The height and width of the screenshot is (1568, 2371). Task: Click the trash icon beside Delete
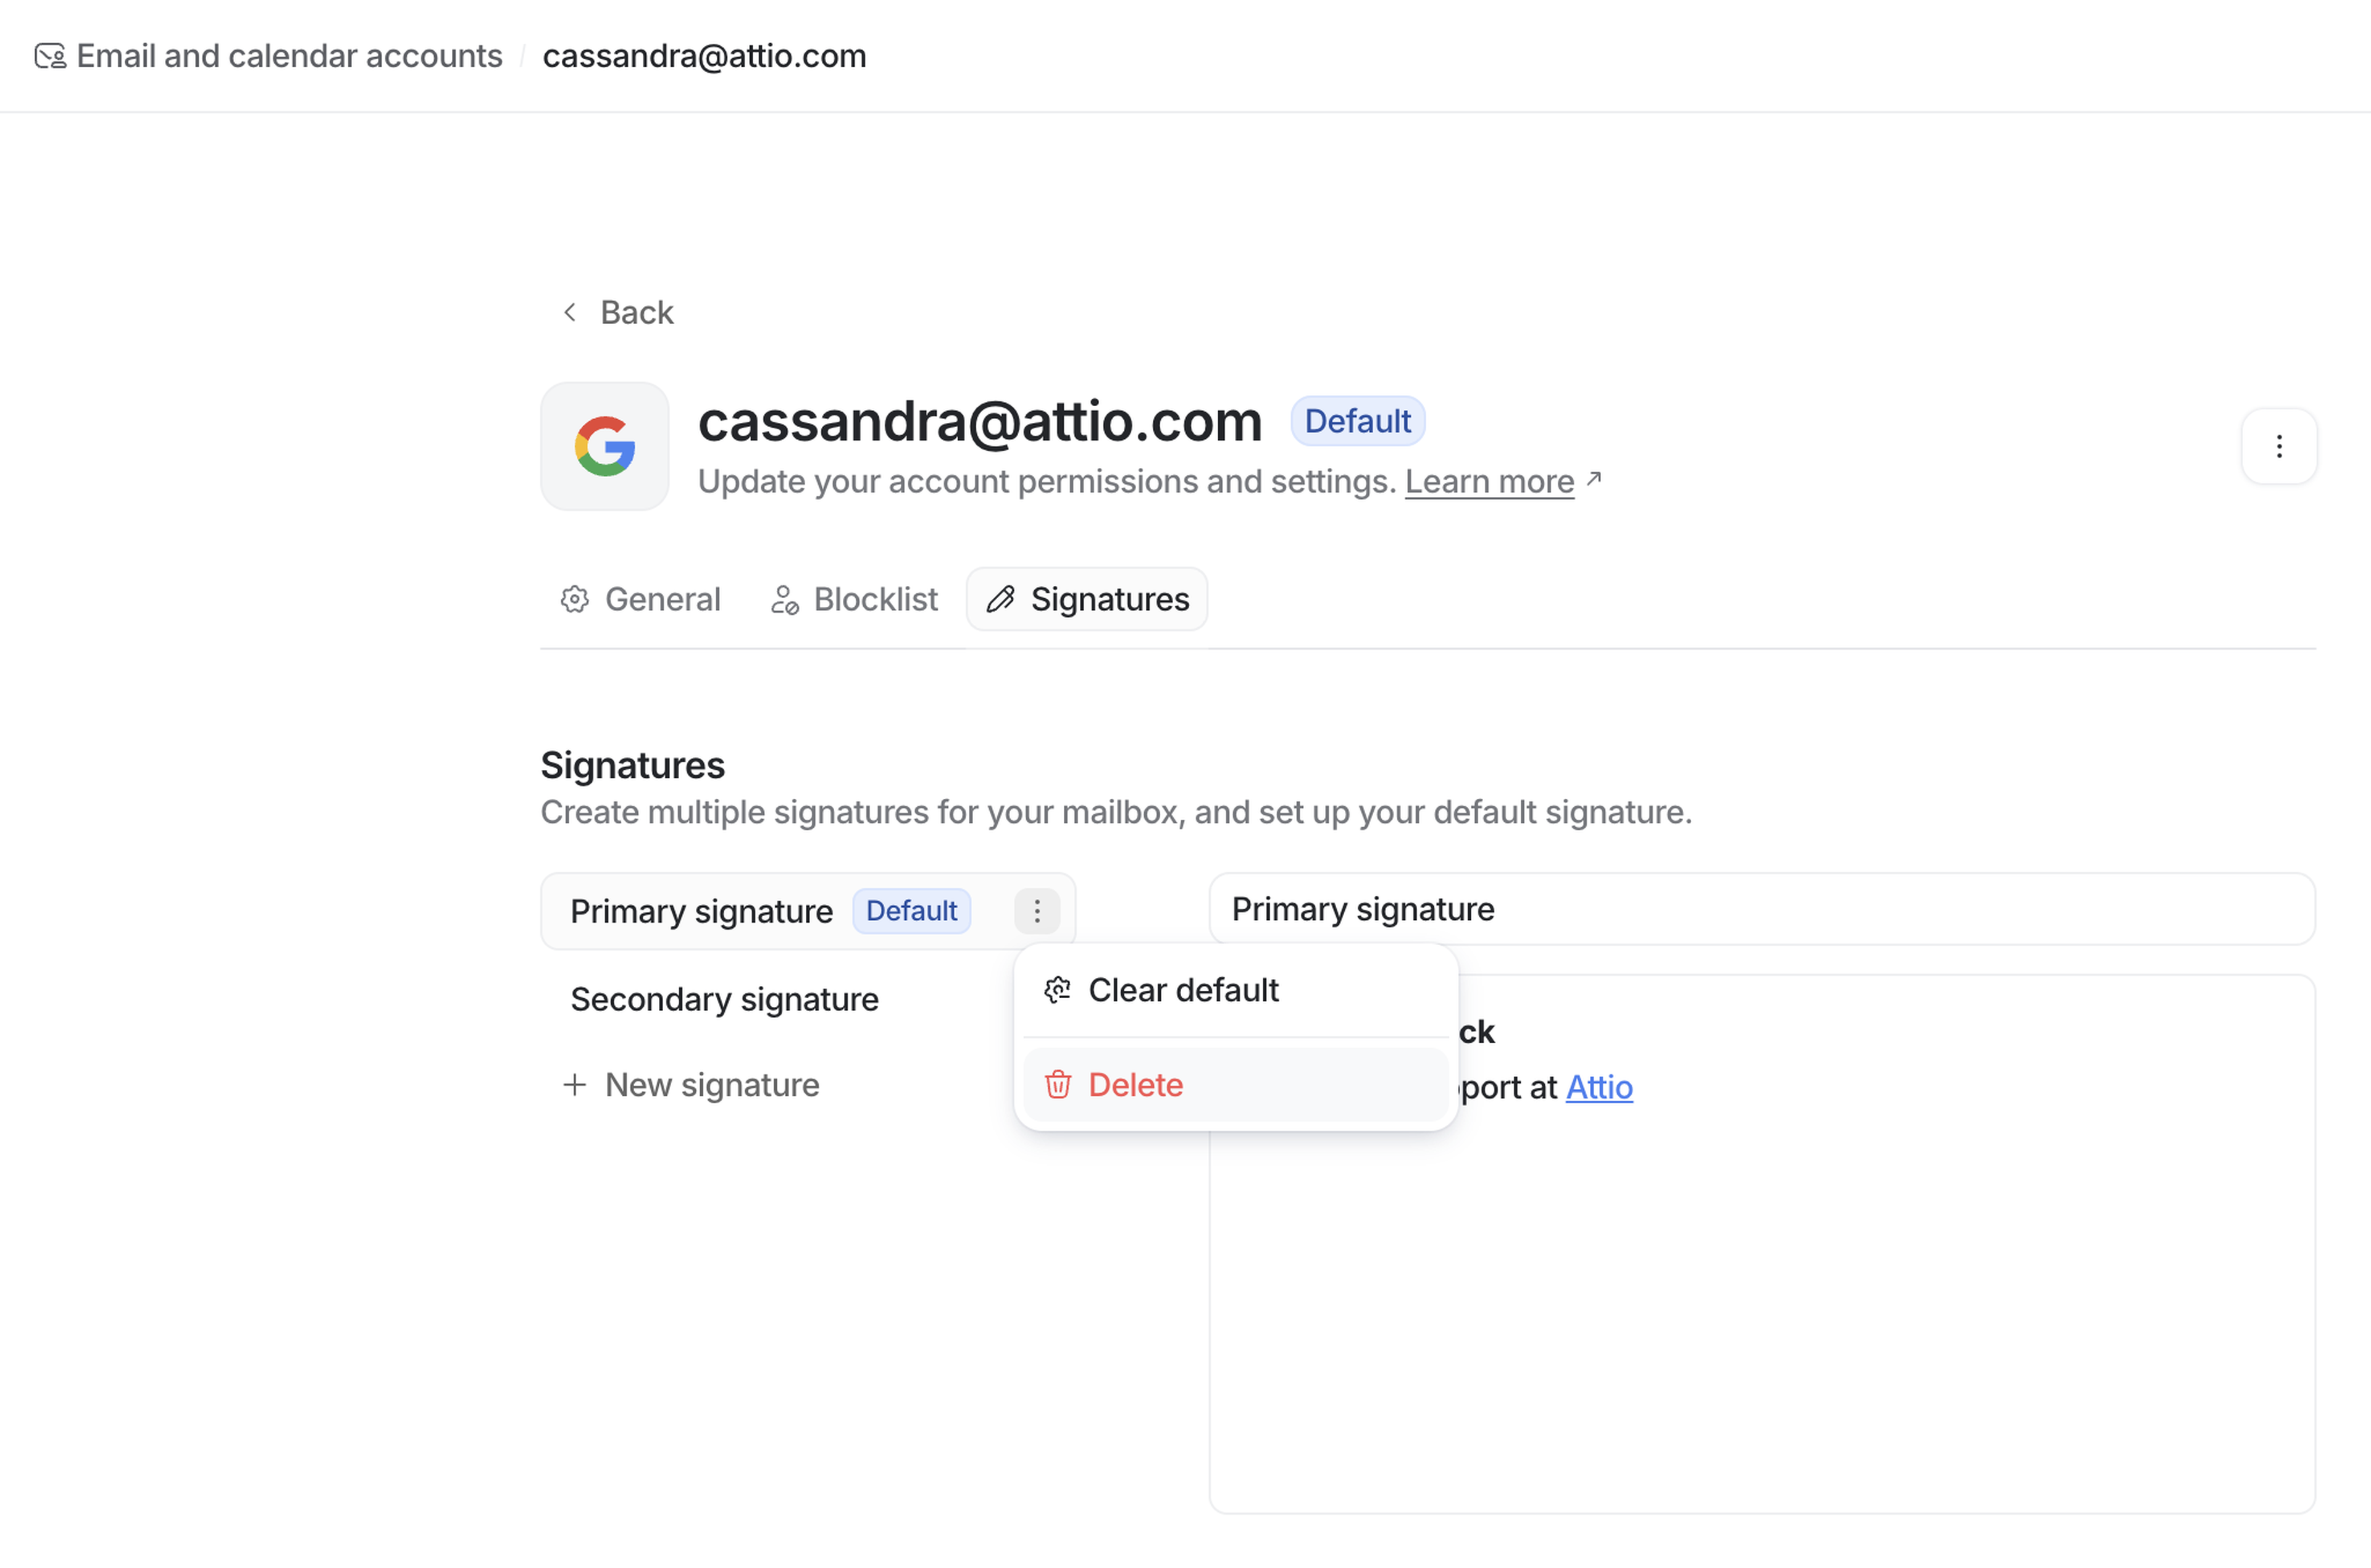(x=1058, y=1085)
